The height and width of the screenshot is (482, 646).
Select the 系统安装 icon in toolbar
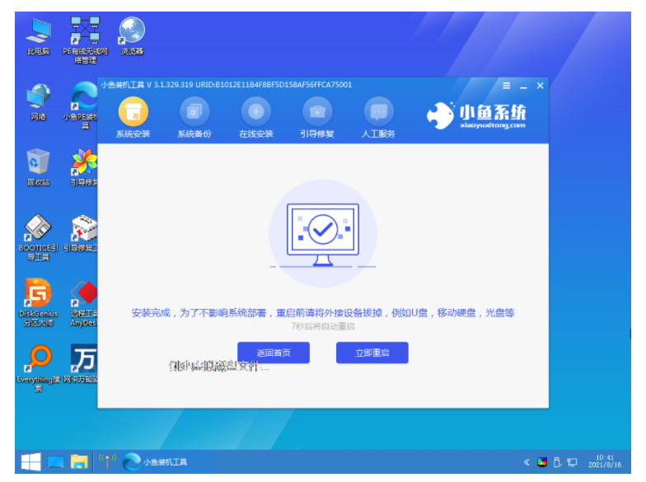pos(133,117)
